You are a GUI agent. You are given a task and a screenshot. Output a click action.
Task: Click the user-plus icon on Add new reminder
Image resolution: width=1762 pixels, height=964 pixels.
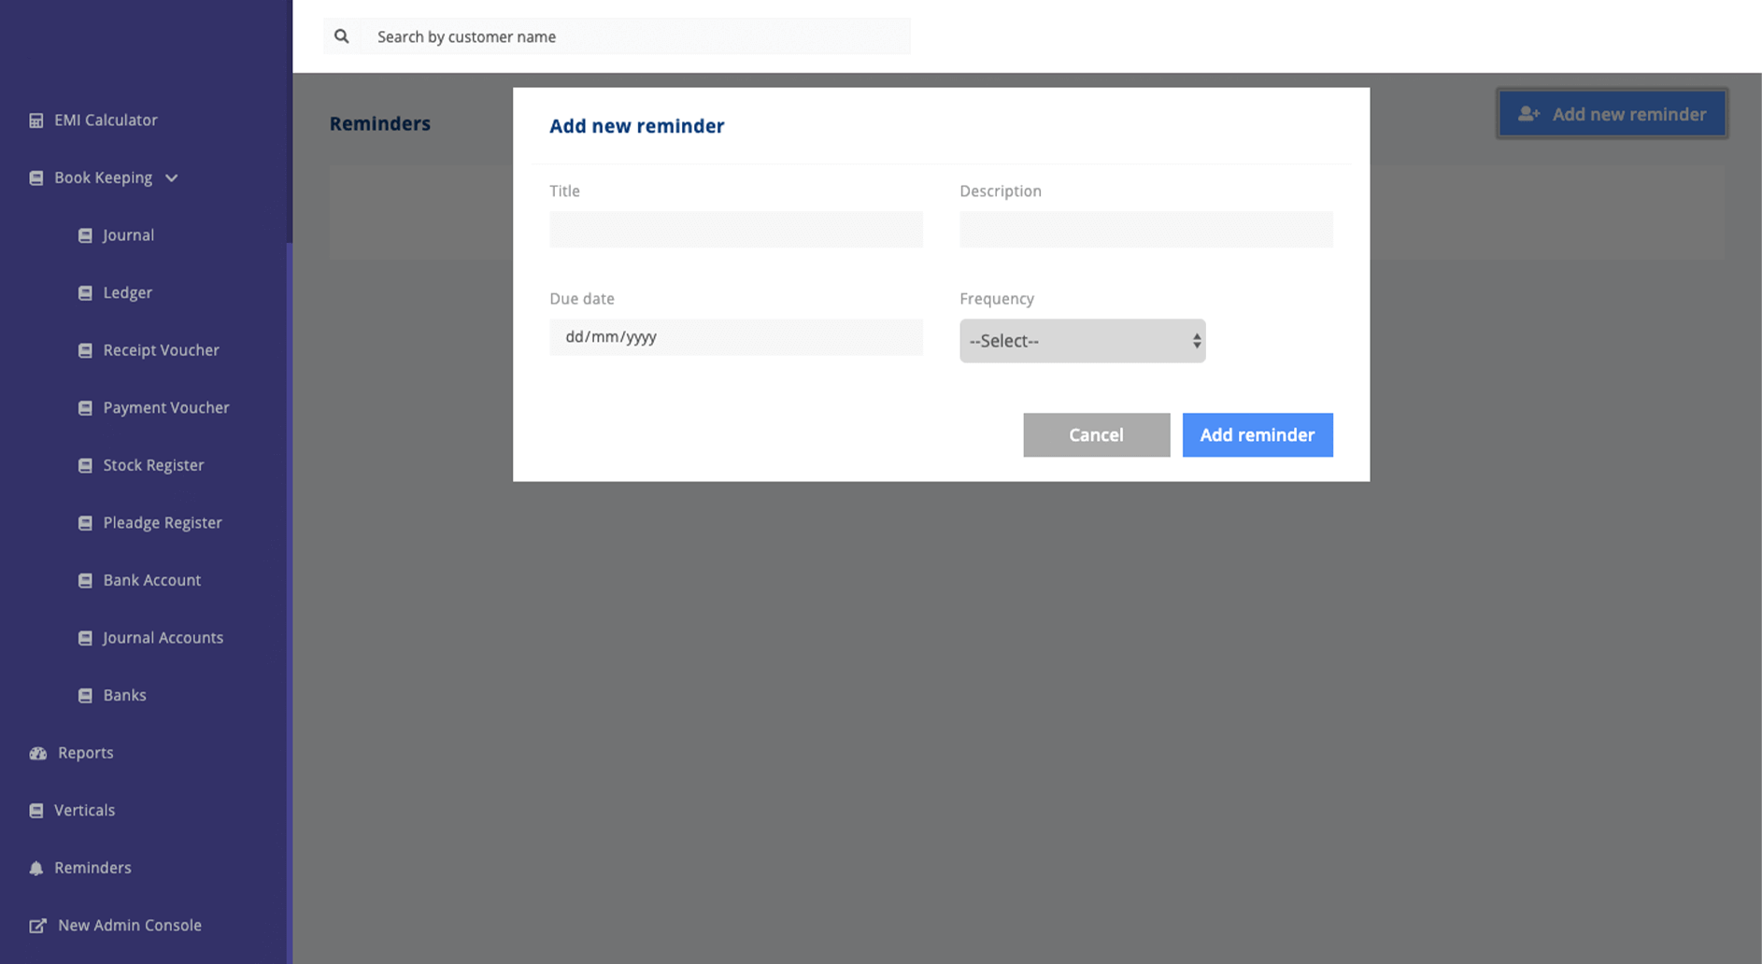coord(1528,114)
